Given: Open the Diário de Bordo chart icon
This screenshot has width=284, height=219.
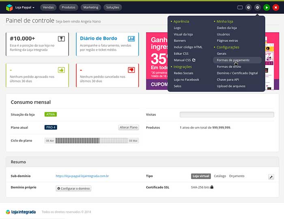Looking at the screenshot, I should 131,39.
